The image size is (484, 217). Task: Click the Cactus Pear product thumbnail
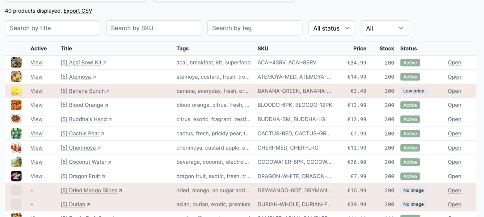[x=16, y=134]
